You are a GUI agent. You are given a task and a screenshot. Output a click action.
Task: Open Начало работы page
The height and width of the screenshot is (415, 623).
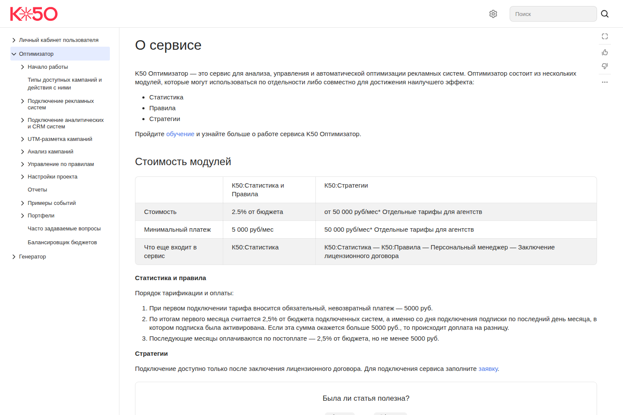click(x=48, y=67)
